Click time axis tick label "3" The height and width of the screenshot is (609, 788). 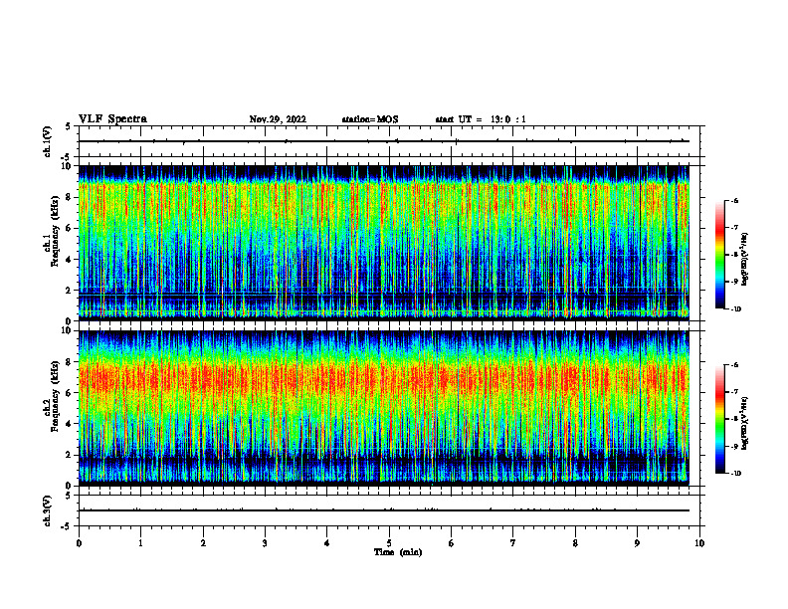click(x=265, y=543)
